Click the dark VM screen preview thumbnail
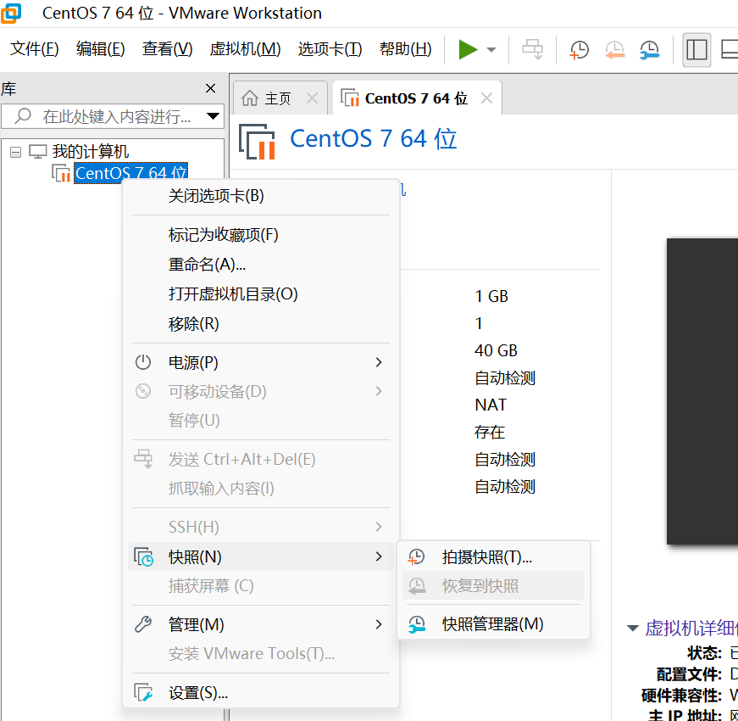This screenshot has height=721, width=738. click(x=702, y=391)
